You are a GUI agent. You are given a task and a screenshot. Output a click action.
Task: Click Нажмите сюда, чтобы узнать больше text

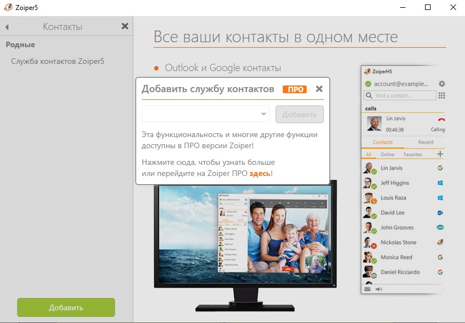tap(208, 162)
